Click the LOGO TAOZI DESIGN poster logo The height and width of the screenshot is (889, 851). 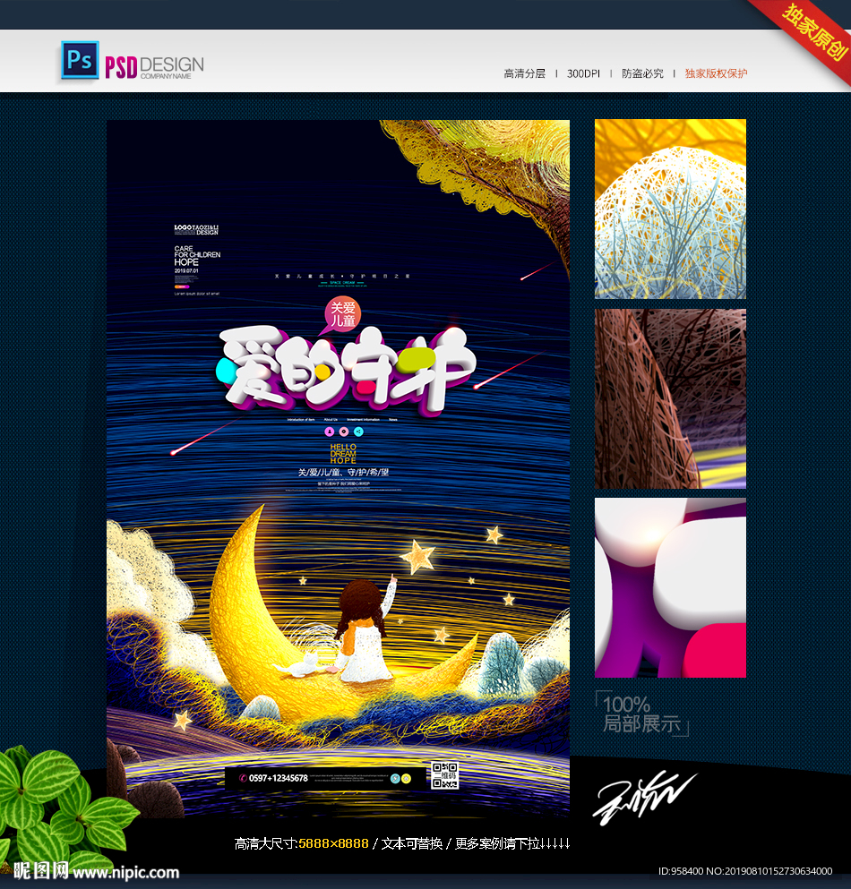(x=196, y=229)
